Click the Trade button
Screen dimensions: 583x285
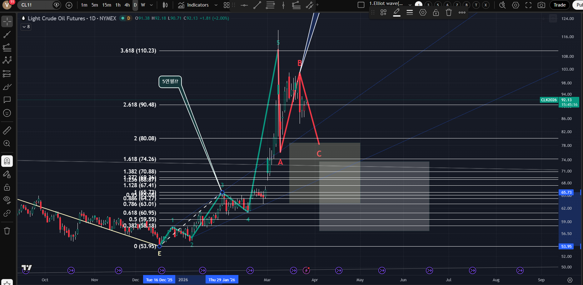point(559,5)
